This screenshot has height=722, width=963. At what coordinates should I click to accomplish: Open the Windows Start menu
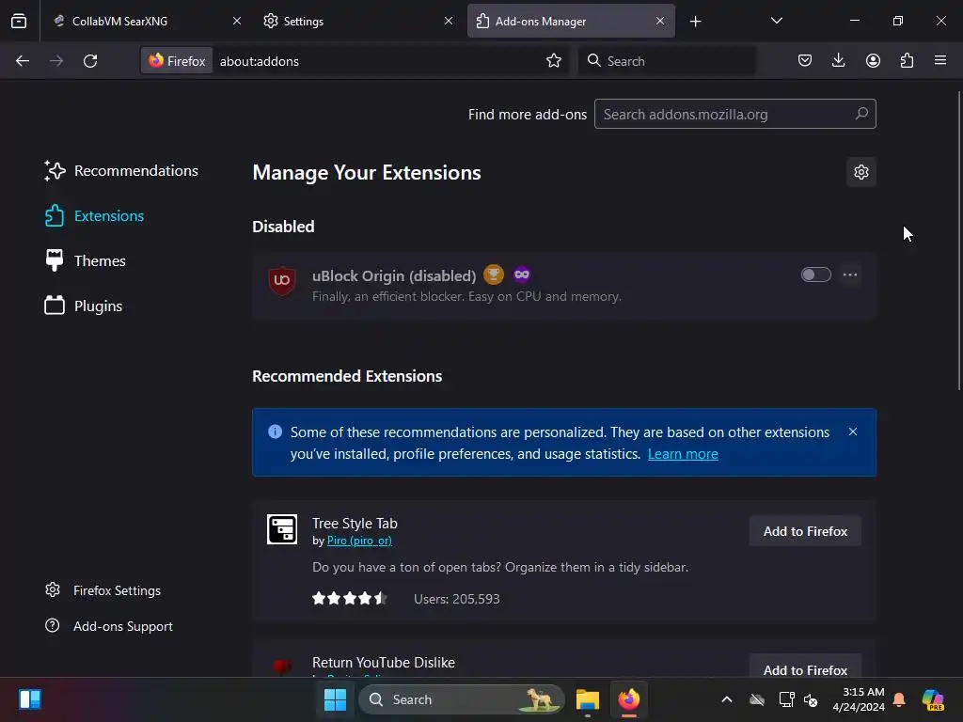click(335, 699)
